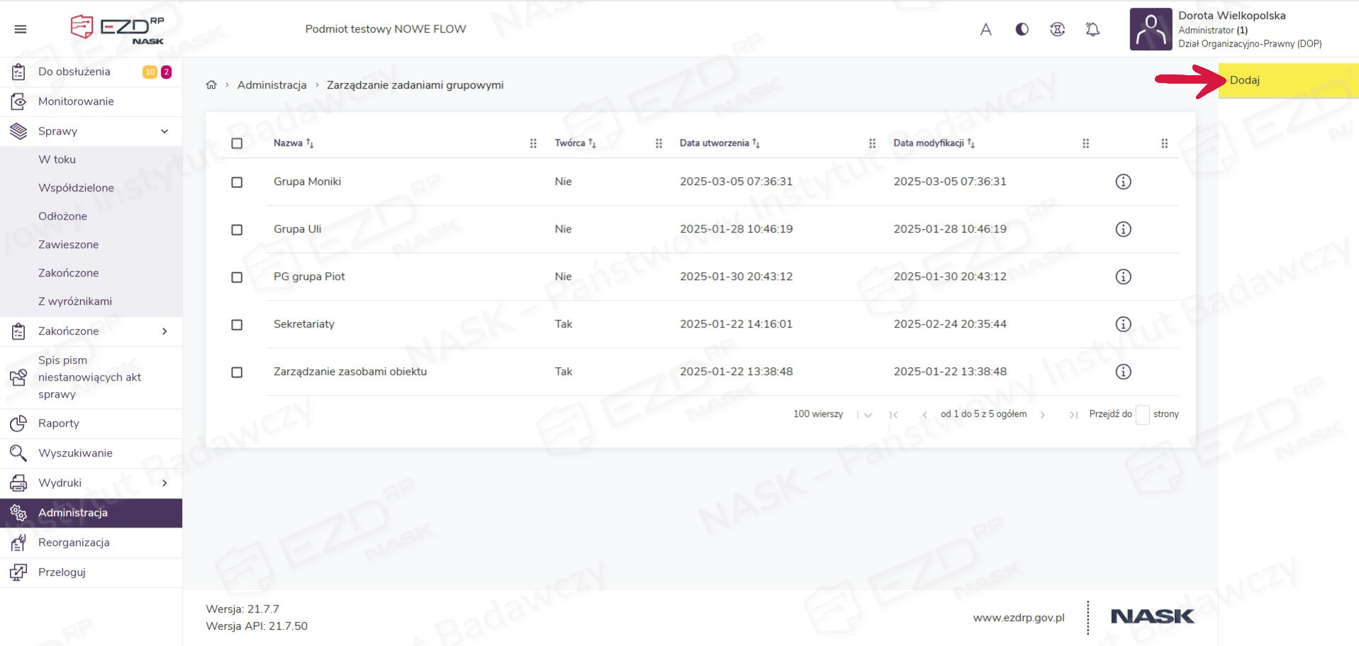Screen dimensions: 1359x646
Task: Open the hamburger menu icon
Action: click(x=21, y=29)
